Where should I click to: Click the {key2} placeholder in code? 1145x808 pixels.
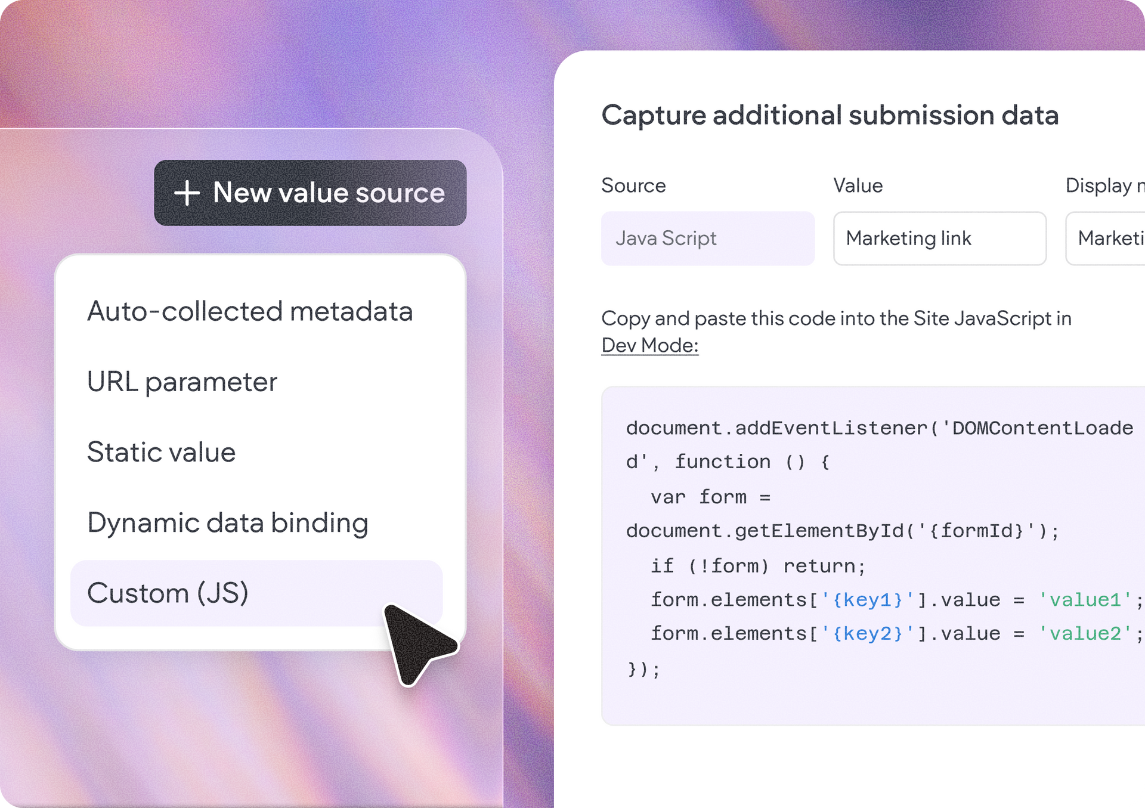(x=868, y=633)
